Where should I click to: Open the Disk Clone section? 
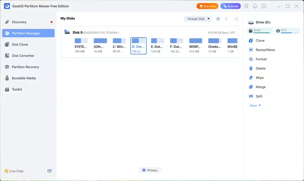20,44
